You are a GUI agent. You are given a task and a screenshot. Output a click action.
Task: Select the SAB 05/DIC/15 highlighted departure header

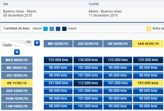(x=148, y=44)
